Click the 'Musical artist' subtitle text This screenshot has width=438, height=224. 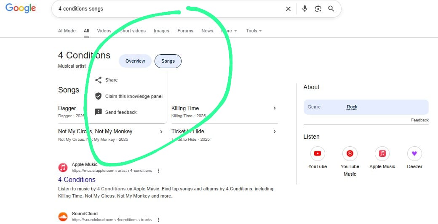coord(72,66)
